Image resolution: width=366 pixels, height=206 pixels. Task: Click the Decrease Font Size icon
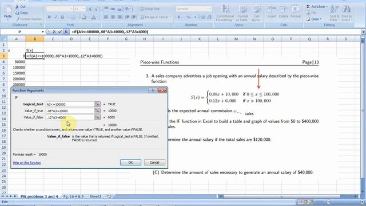coord(96,9)
